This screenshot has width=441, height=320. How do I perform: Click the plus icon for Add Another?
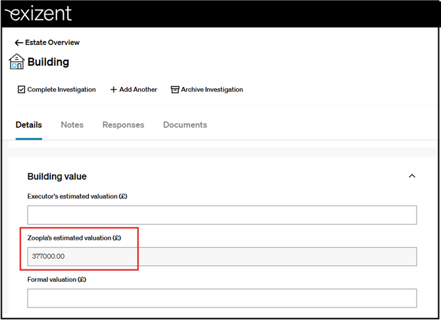113,90
